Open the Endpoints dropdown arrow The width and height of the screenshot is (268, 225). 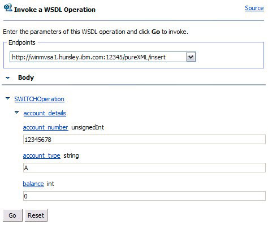pyautogui.click(x=191, y=57)
